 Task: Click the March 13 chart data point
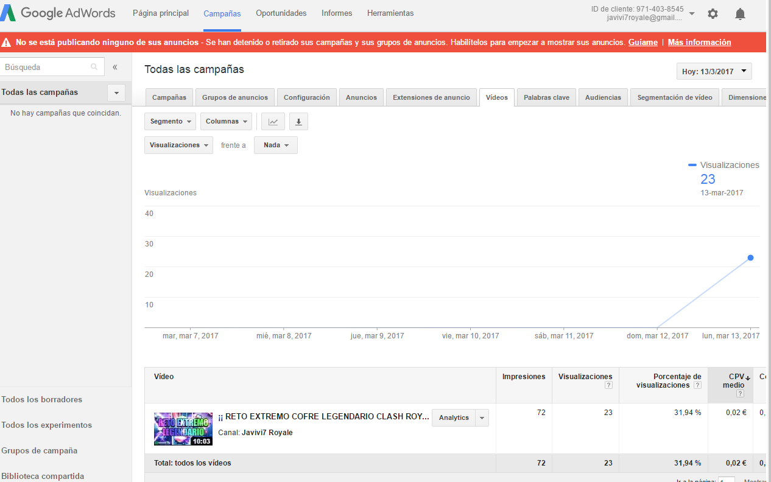(x=751, y=258)
